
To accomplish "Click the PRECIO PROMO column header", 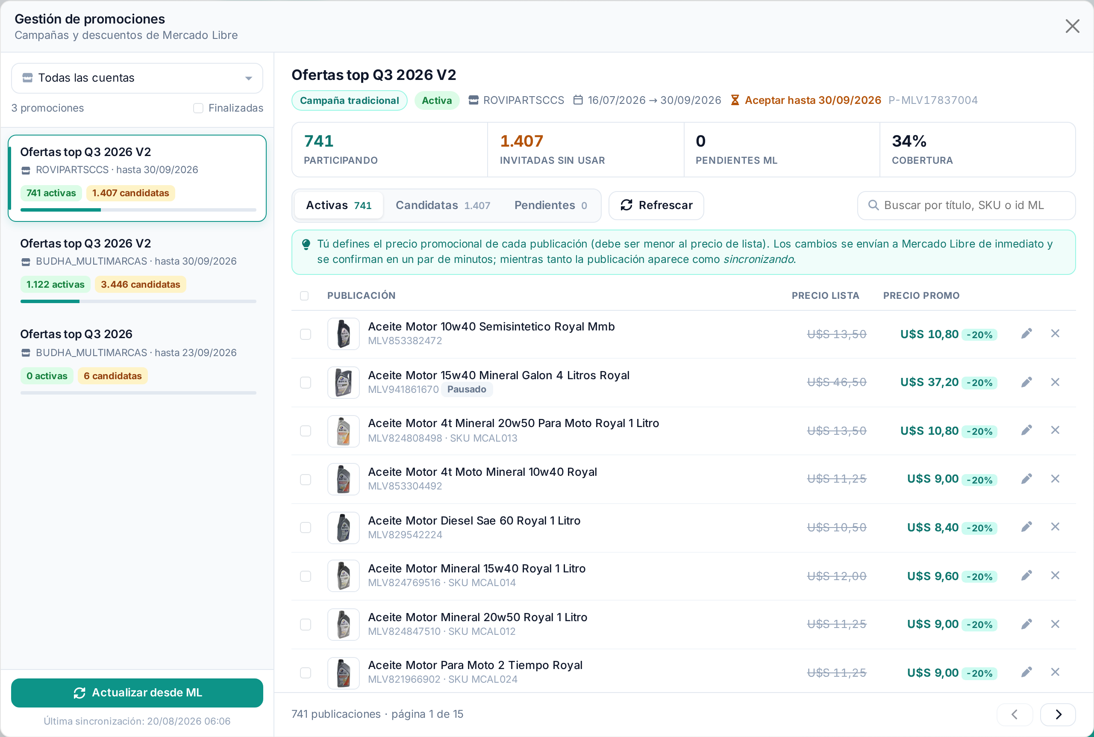I will (x=921, y=296).
